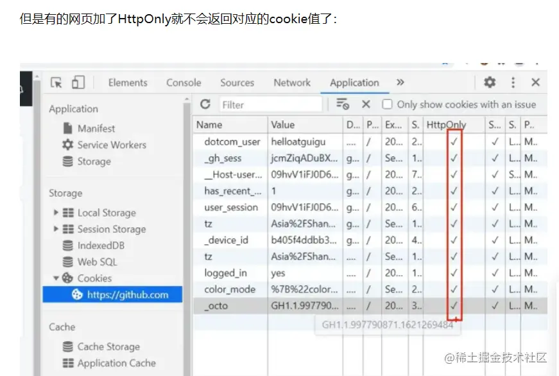Select the _gh_sess cookie row

[x=370, y=158]
